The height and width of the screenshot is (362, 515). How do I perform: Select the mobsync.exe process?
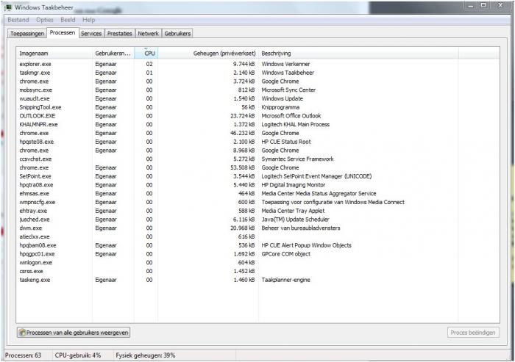click(x=257, y=90)
